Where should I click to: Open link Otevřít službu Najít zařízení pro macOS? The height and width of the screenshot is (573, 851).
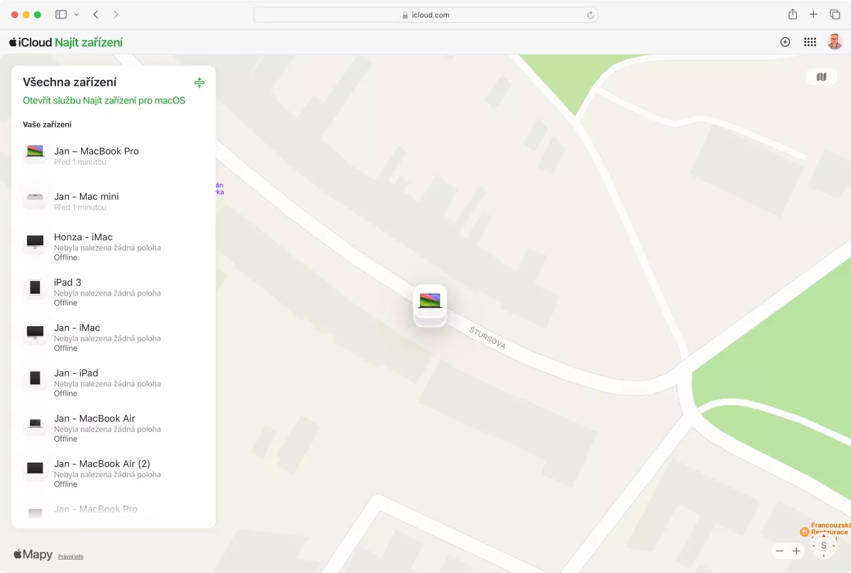[x=104, y=101]
